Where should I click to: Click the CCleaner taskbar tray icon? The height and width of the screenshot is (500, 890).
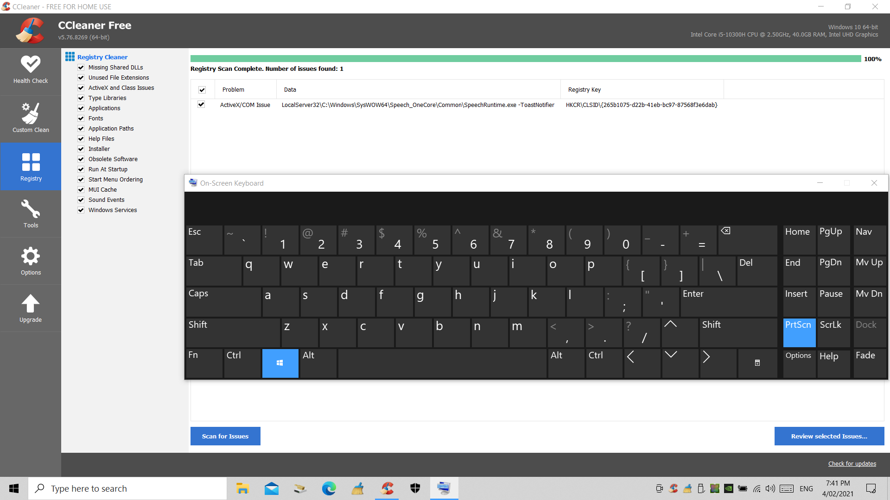(x=673, y=488)
